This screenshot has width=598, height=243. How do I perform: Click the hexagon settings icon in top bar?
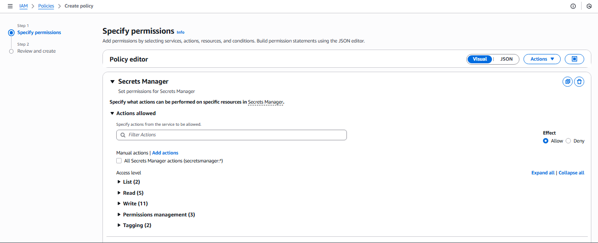pyautogui.click(x=589, y=6)
